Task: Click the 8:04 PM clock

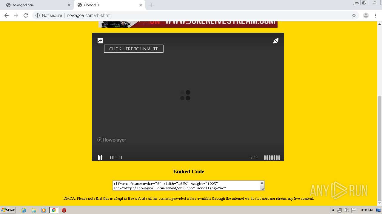Action: tap(366, 210)
